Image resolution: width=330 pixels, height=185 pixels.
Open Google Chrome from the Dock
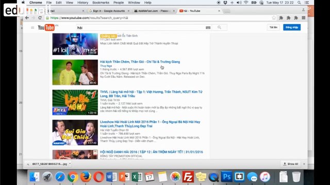(73, 177)
